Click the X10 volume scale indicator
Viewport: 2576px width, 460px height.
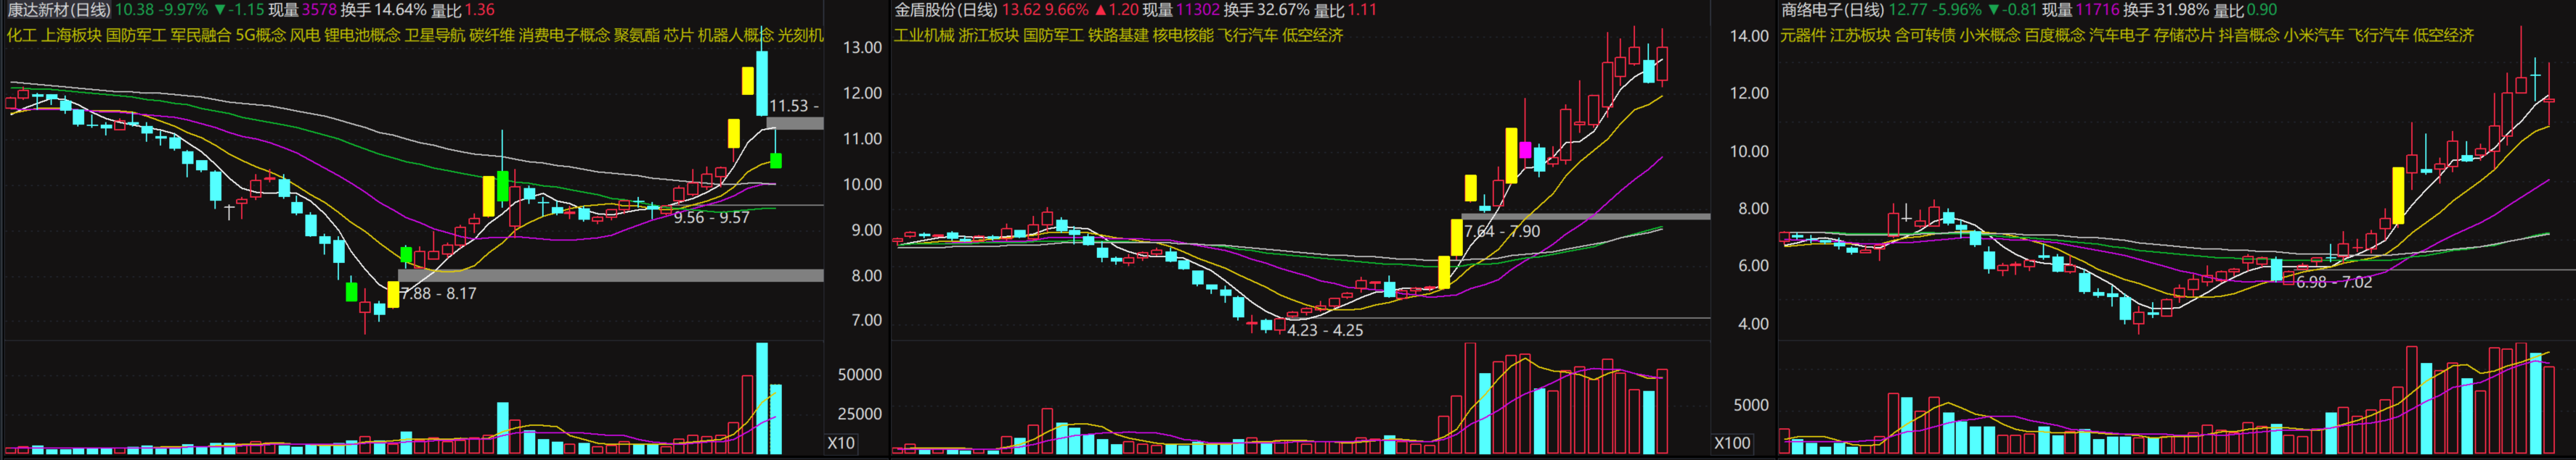coord(841,442)
